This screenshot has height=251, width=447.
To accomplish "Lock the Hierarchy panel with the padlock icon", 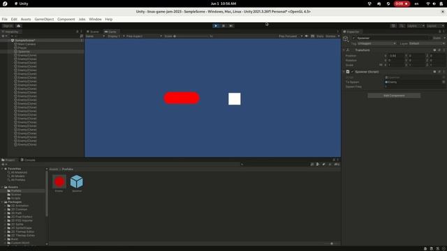I will (78, 32).
